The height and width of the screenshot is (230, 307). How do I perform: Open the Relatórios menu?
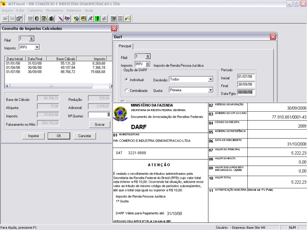pos(74,10)
